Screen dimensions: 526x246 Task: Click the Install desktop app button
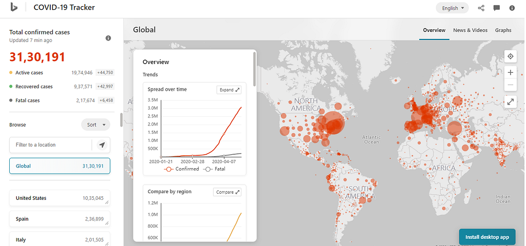tap(487, 237)
